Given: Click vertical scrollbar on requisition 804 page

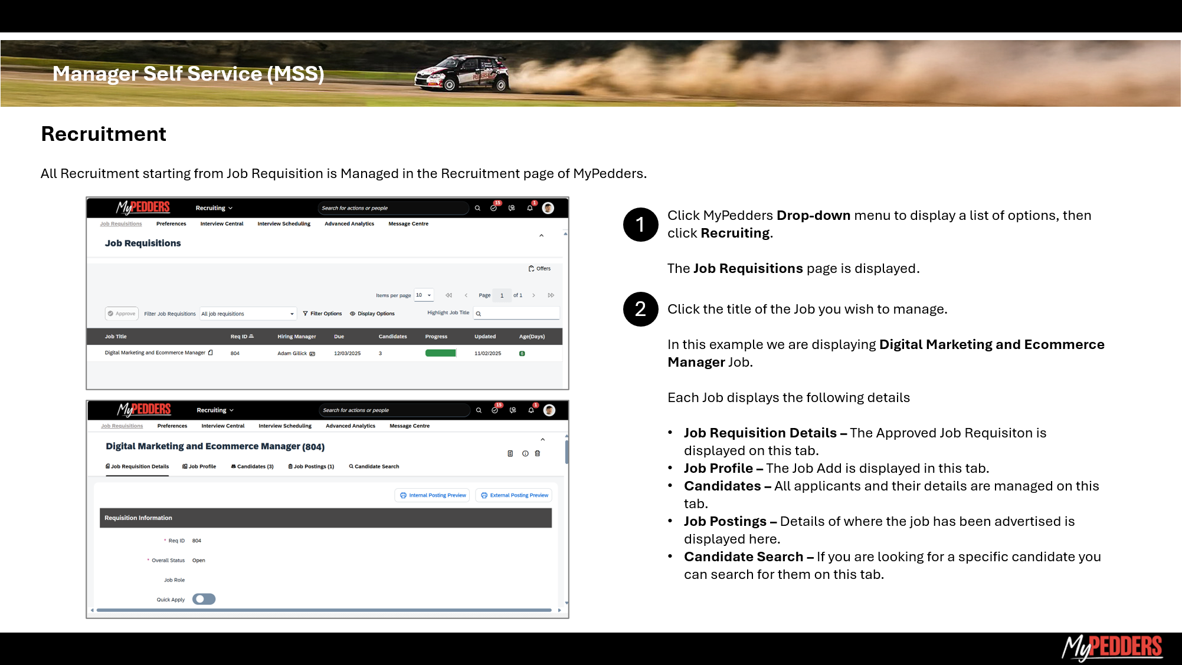Looking at the screenshot, I should [x=567, y=452].
